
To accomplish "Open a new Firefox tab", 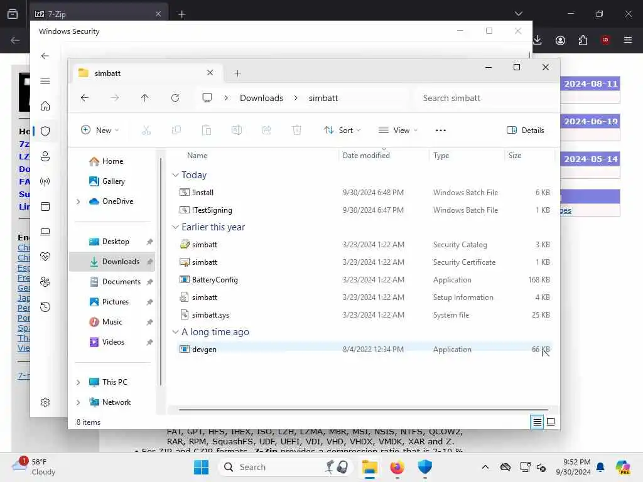I will [181, 14].
